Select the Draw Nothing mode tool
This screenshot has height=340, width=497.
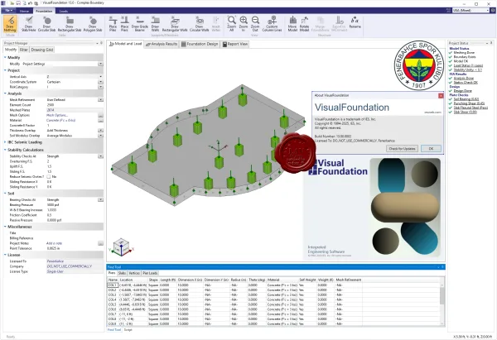click(x=10, y=24)
